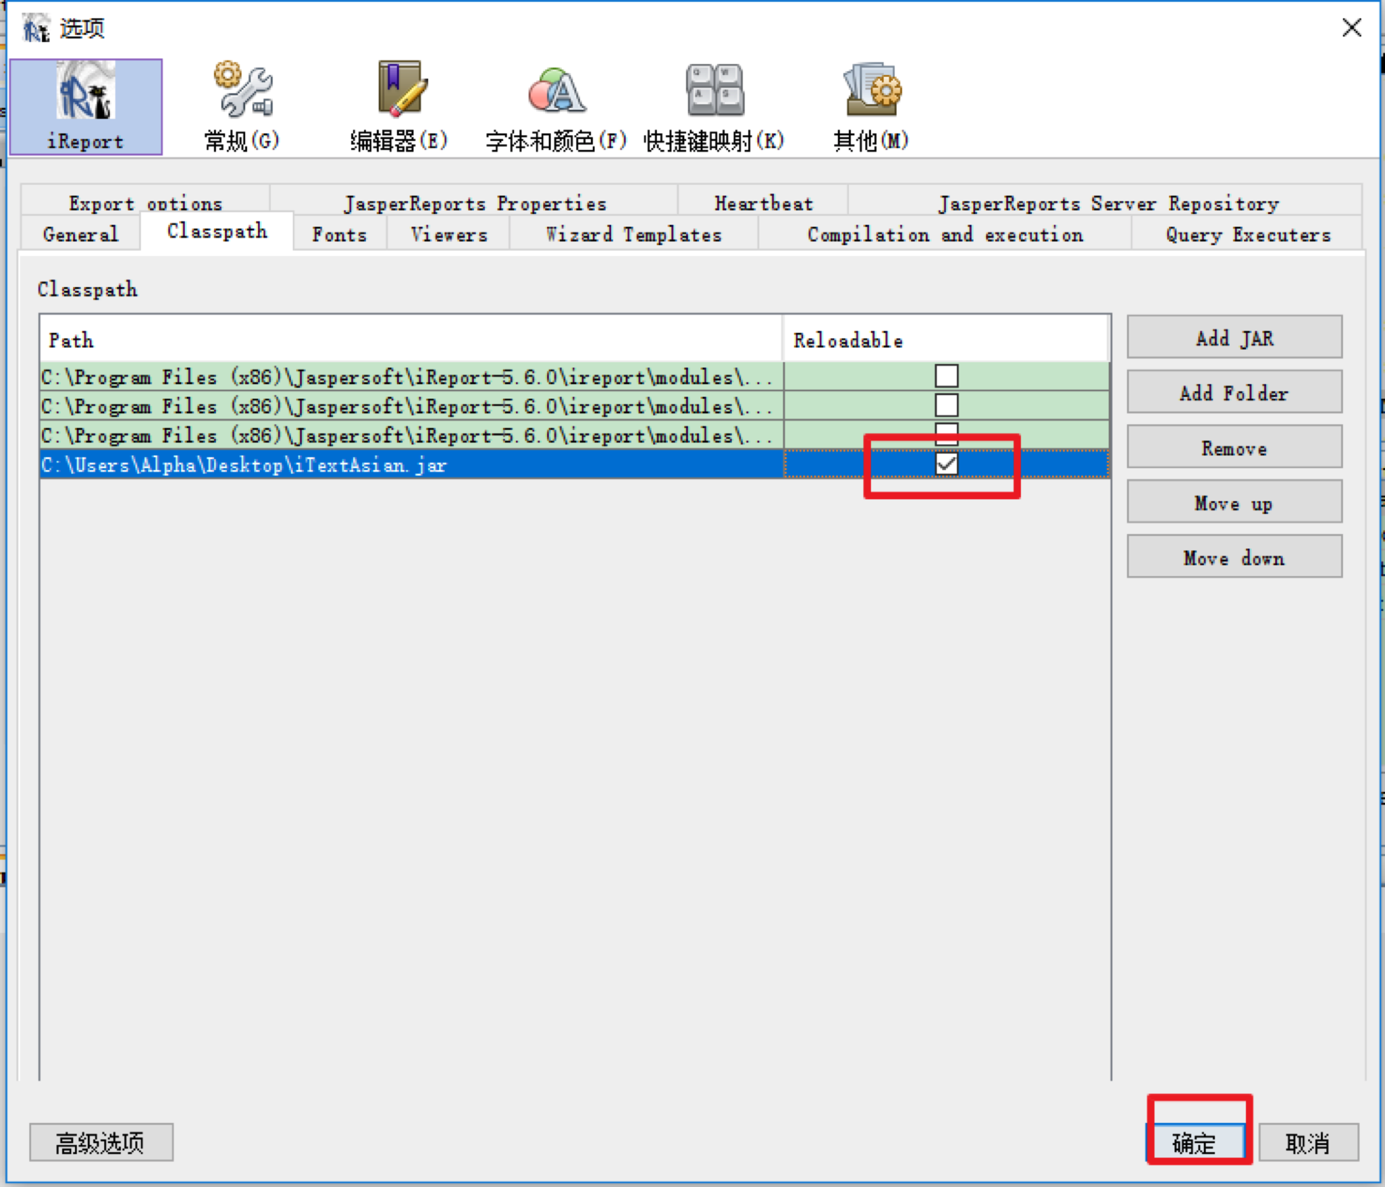Cancel the dialog with 取消

pos(1309,1142)
